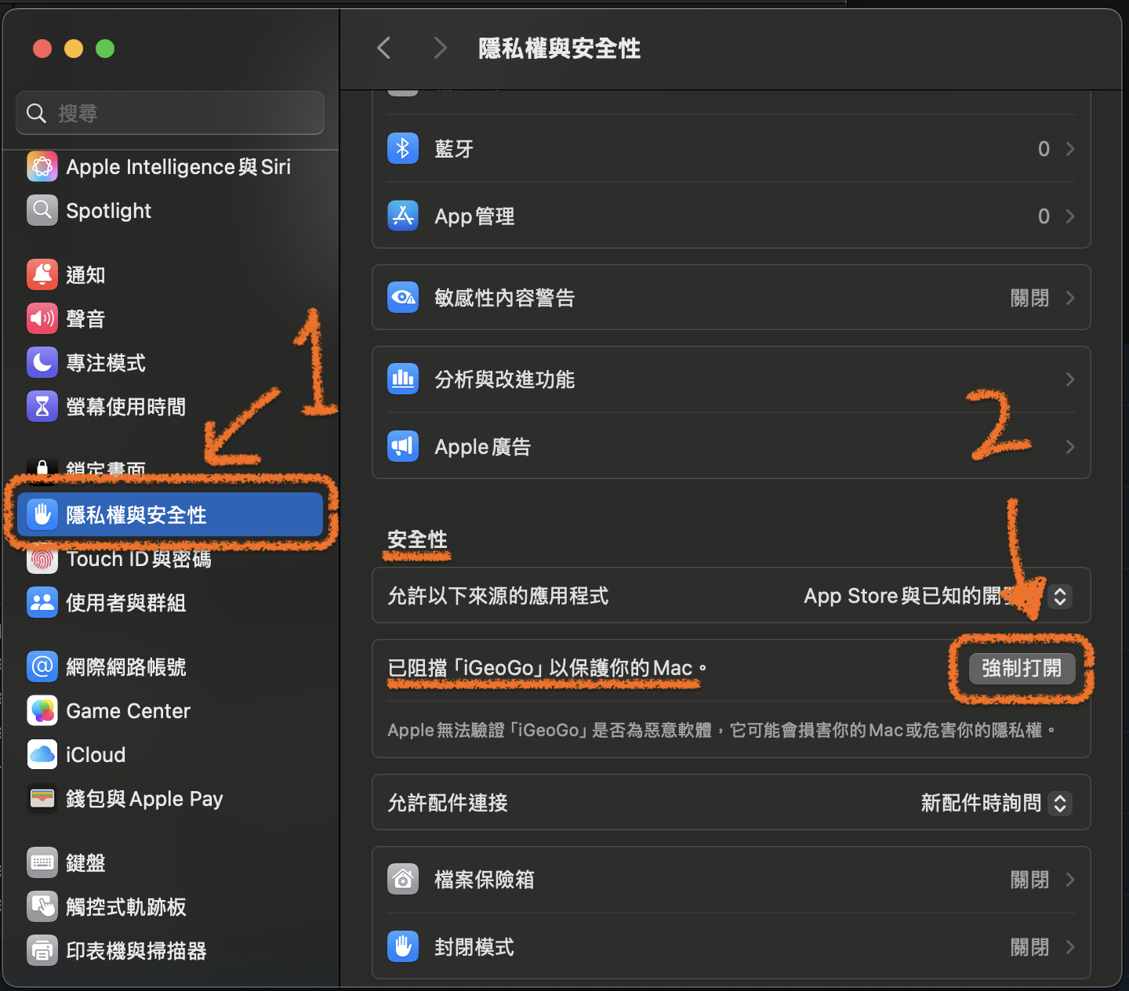
Task: Click the back navigation arrow
Action: [x=383, y=48]
